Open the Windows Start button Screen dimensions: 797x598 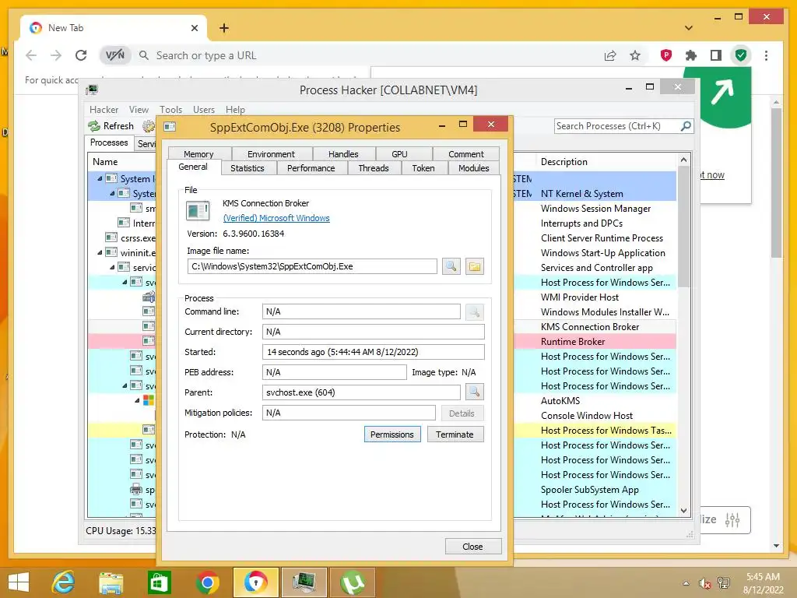(x=19, y=582)
